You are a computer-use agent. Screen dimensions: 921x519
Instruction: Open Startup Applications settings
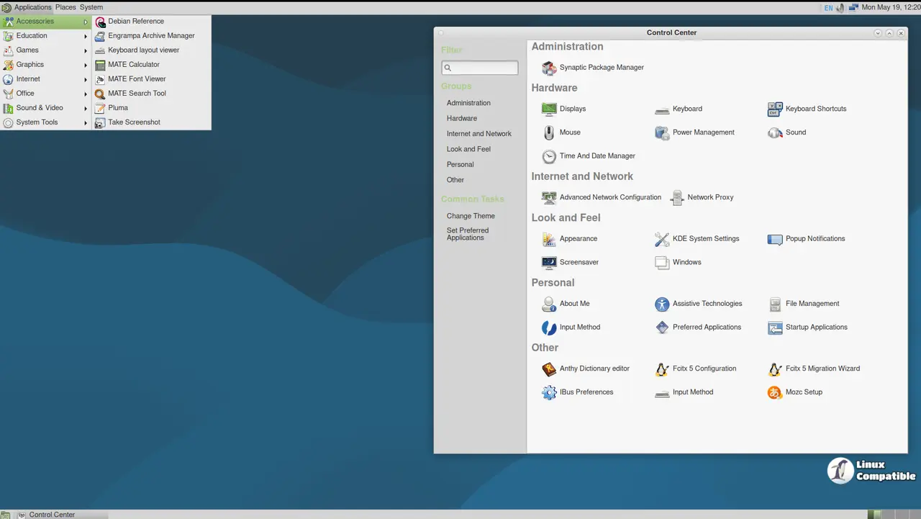click(x=815, y=327)
